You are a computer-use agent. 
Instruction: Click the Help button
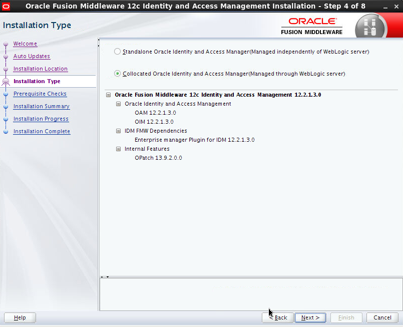click(20, 318)
